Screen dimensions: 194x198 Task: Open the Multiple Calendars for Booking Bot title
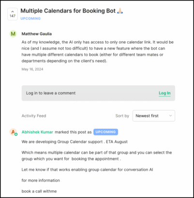(x=68, y=11)
